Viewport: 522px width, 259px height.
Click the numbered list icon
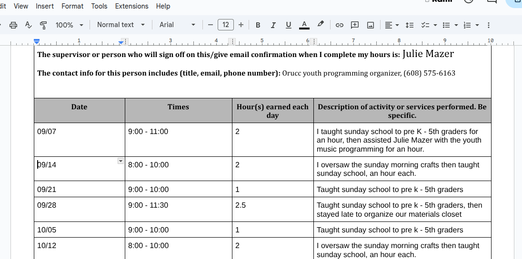point(467,25)
